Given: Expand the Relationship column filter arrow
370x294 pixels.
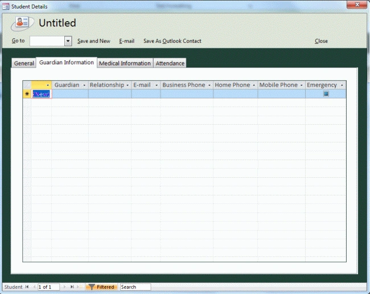Looking at the screenshot, I should 128,85.
